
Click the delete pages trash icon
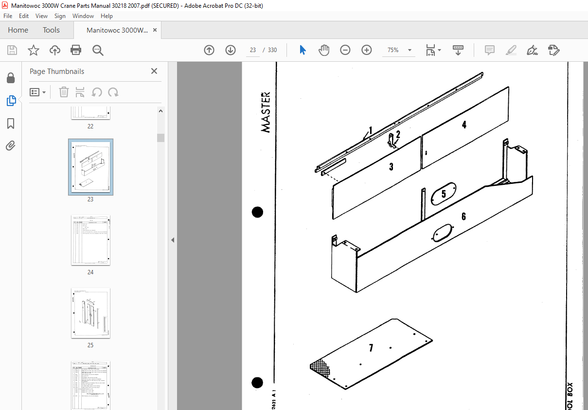pyautogui.click(x=64, y=92)
